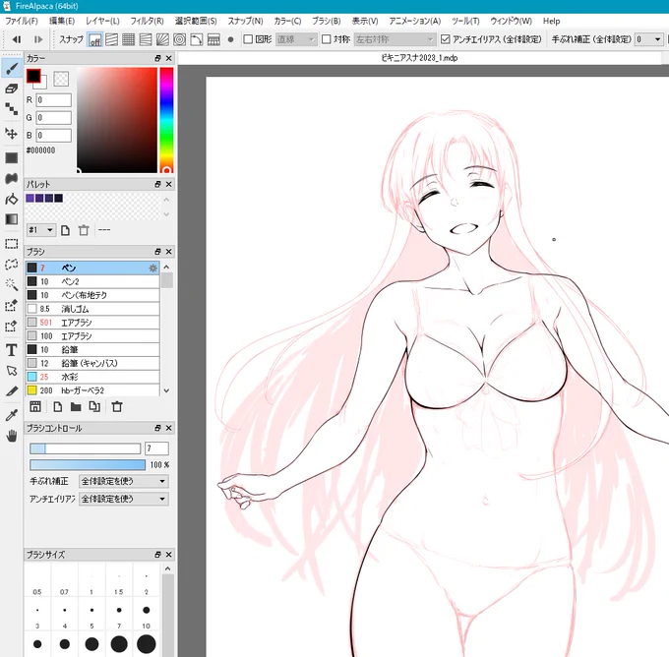Enable the 対称 symmetry checkbox
Viewport: 669px width, 657px height.
pos(327,39)
